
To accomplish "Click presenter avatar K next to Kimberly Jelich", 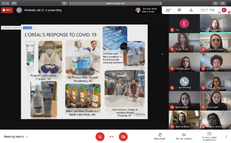I will tap(19, 10).
